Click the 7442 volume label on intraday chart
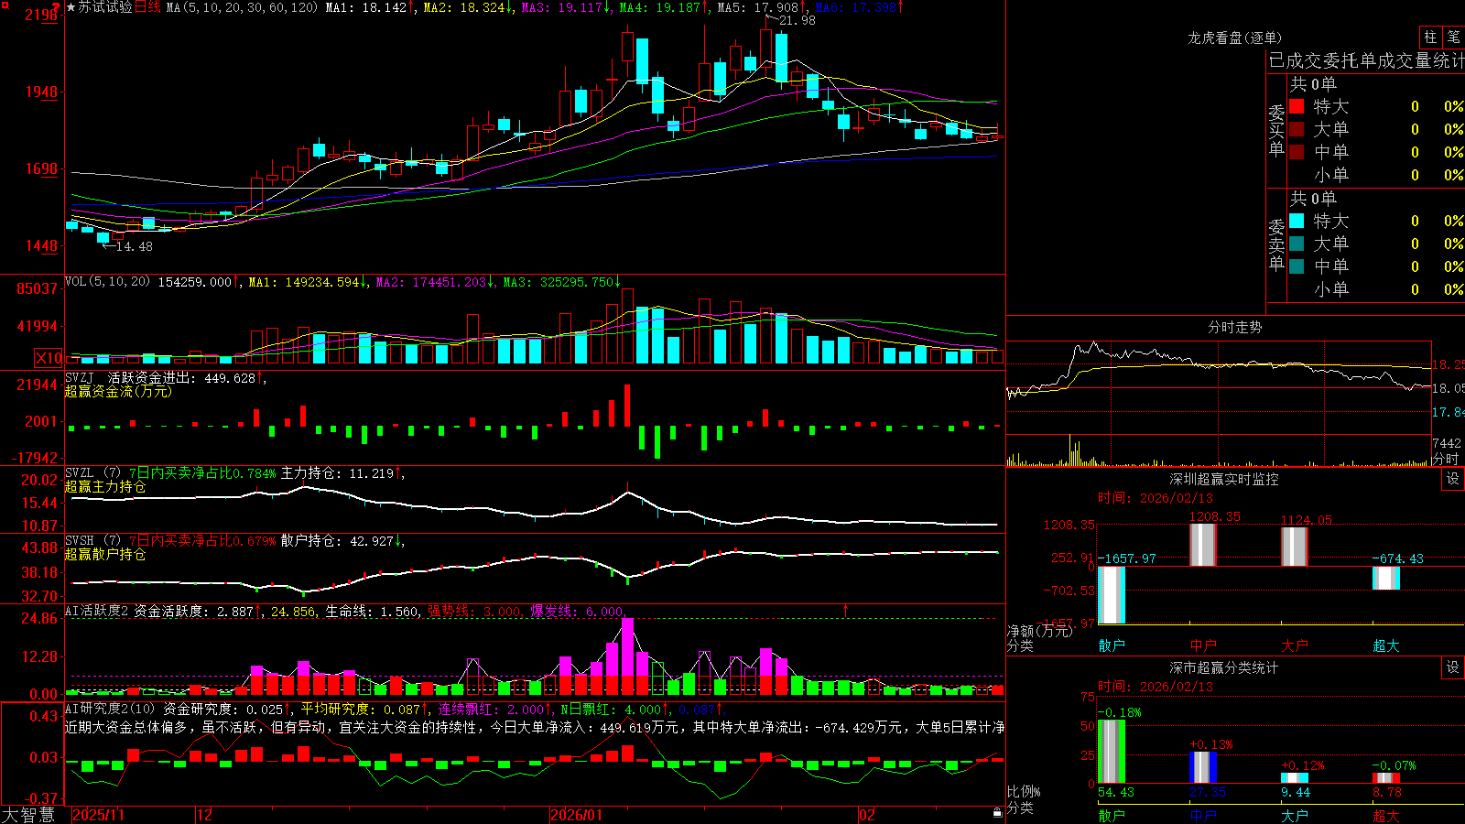The height and width of the screenshot is (824, 1465). tap(1447, 443)
